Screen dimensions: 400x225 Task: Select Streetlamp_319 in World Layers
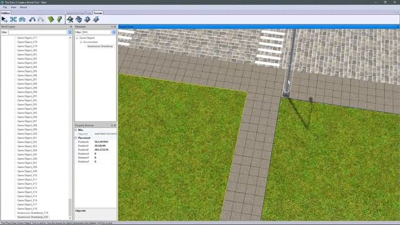pos(32,212)
